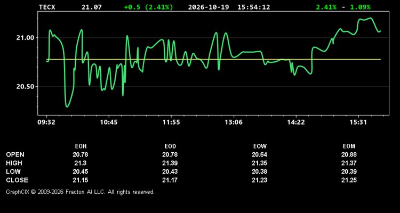Click the LOW row label

coord(13,171)
